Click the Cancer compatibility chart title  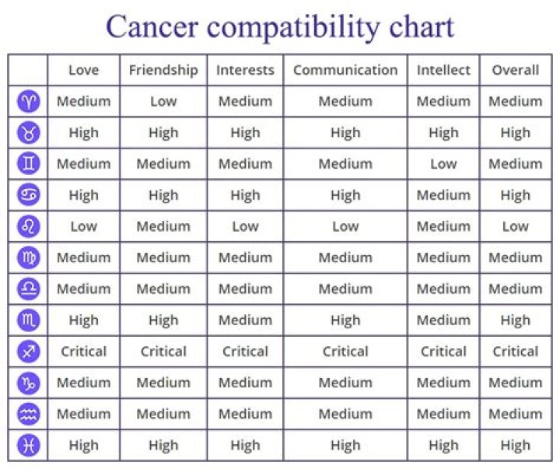coord(280,26)
